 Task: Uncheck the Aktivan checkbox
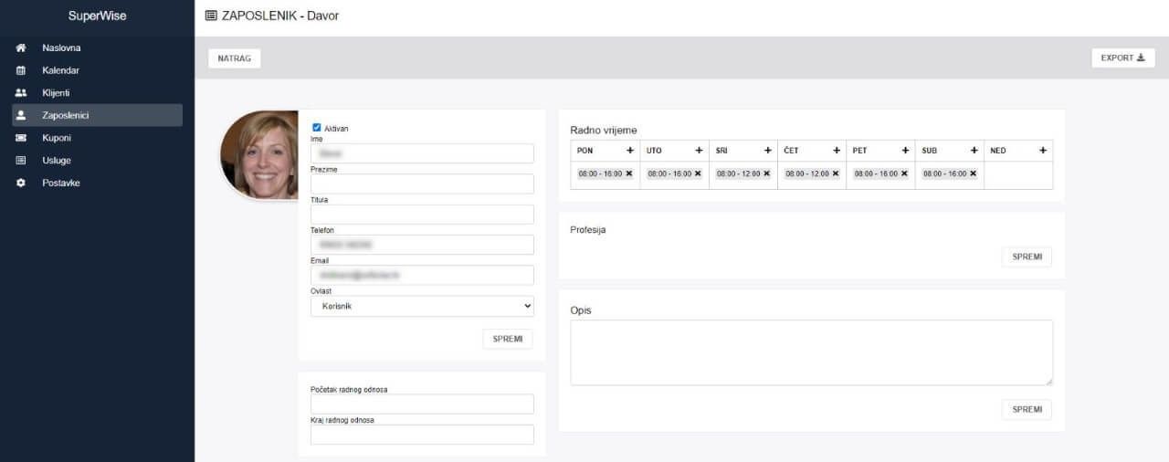317,129
